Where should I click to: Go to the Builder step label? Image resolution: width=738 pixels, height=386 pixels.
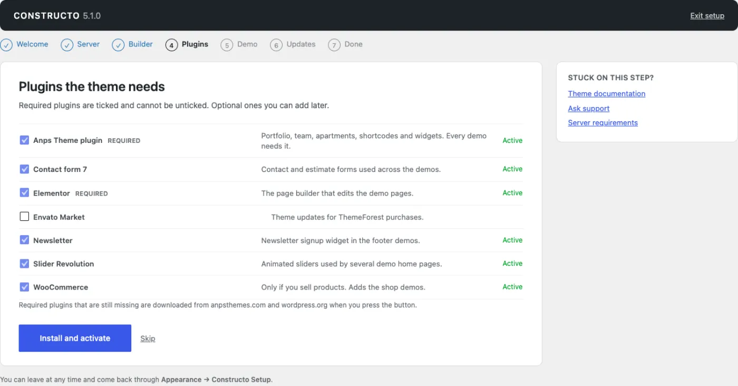pyautogui.click(x=141, y=44)
